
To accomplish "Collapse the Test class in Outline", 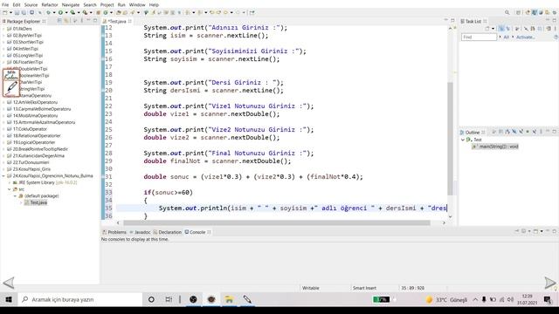I will tap(463, 140).
